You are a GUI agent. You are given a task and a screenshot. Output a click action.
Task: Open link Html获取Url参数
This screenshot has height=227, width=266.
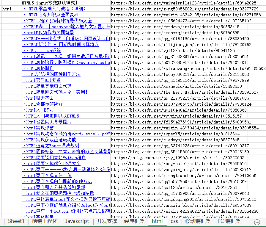coord(41,80)
